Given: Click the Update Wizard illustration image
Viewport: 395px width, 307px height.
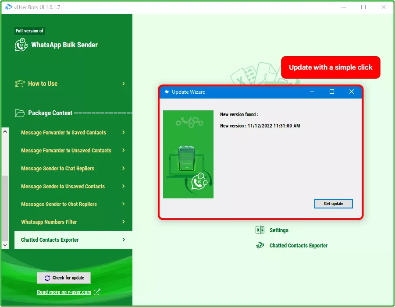Looking at the screenshot, I should 188,154.
